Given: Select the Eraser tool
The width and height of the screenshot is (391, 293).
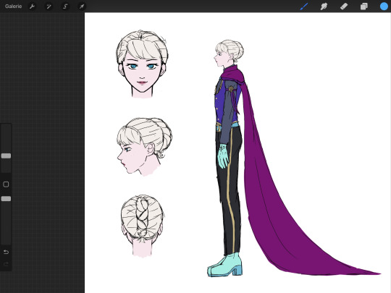Looking at the screenshot, I should click(x=344, y=7).
